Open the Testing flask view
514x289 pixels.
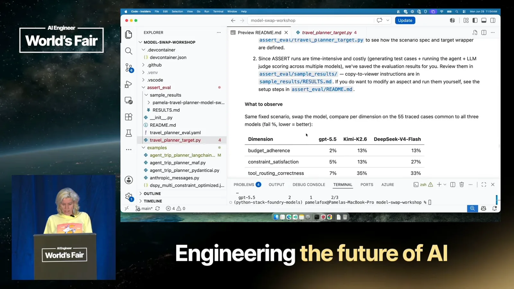tap(128, 133)
